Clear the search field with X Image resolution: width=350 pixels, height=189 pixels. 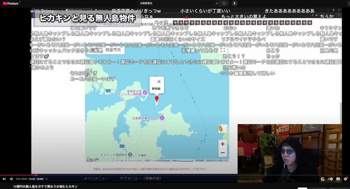point(217,3)
